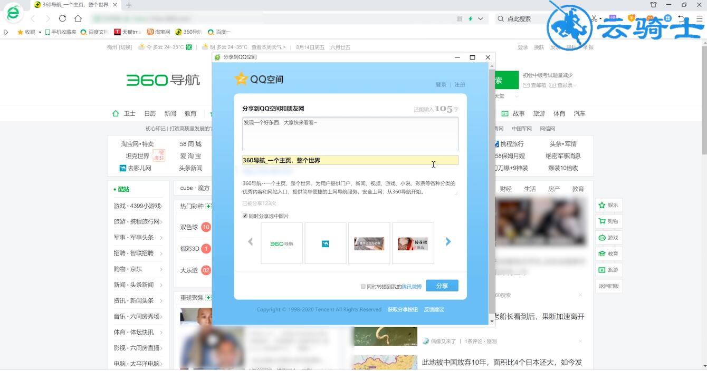Click 360导航 page logo

[x=163, y=80]
